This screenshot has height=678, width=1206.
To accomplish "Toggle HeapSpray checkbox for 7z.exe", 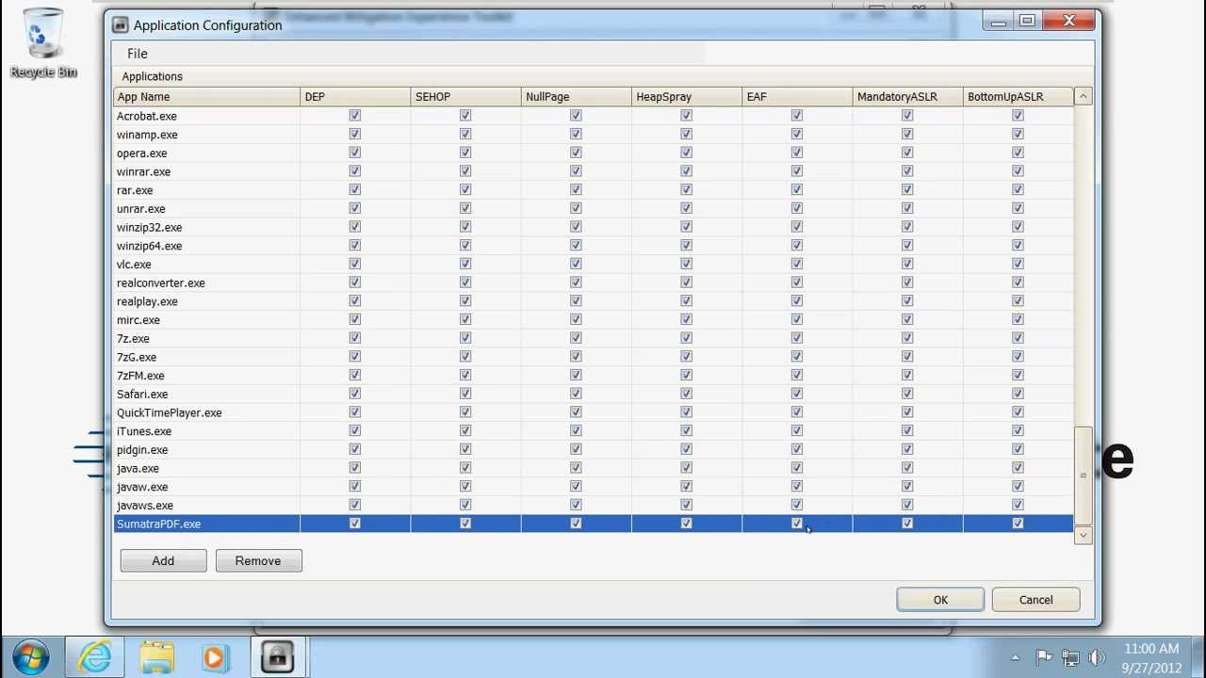I will coord(686,338).
